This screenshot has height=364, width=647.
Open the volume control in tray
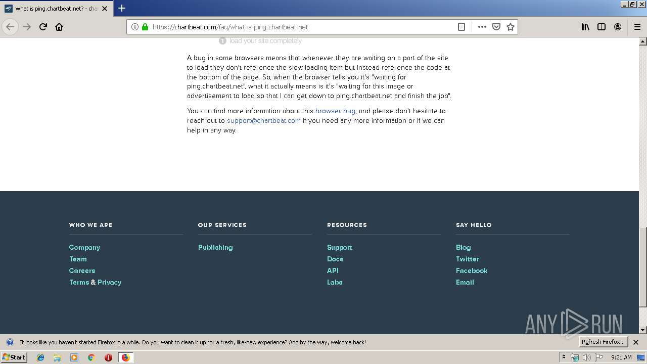[x=587, y=357]
